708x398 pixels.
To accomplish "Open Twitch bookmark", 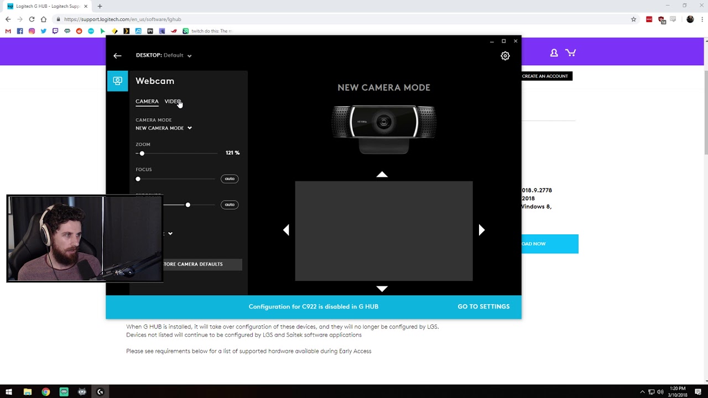I will 55,31.
